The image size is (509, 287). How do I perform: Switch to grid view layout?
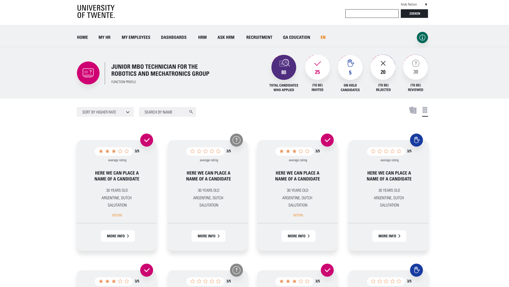[425, 110]
